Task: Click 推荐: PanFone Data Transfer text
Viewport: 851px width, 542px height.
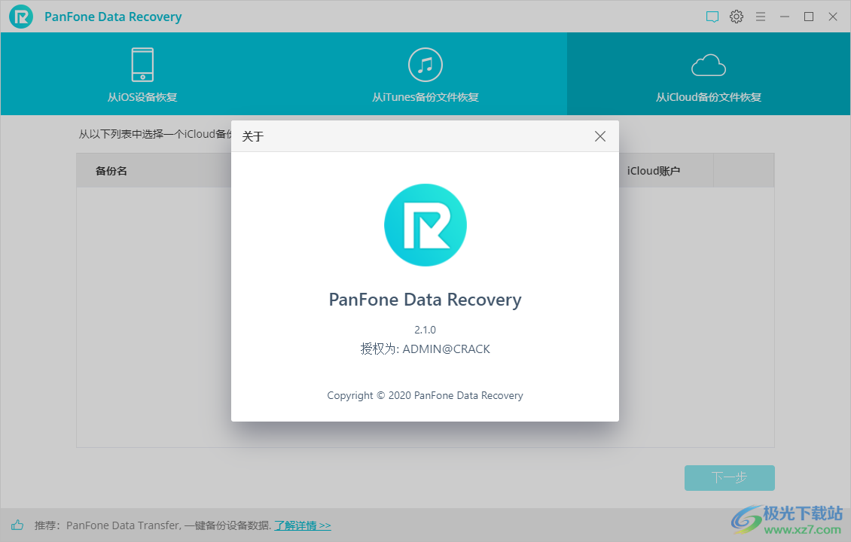Action: pyautogui.click(x=153, y=525)
